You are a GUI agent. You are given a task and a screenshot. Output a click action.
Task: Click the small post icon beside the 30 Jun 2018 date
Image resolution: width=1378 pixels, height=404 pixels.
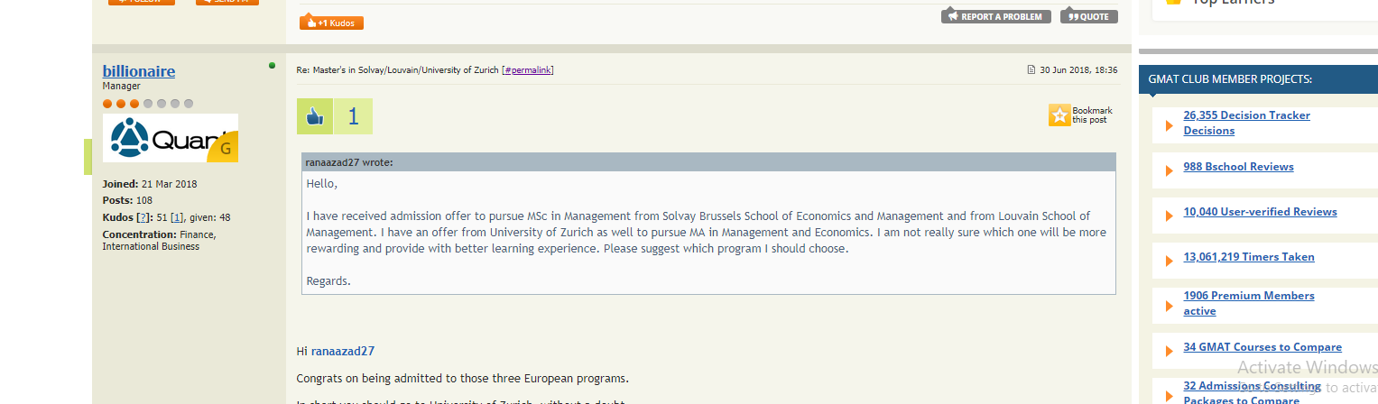pos(1031,69)
